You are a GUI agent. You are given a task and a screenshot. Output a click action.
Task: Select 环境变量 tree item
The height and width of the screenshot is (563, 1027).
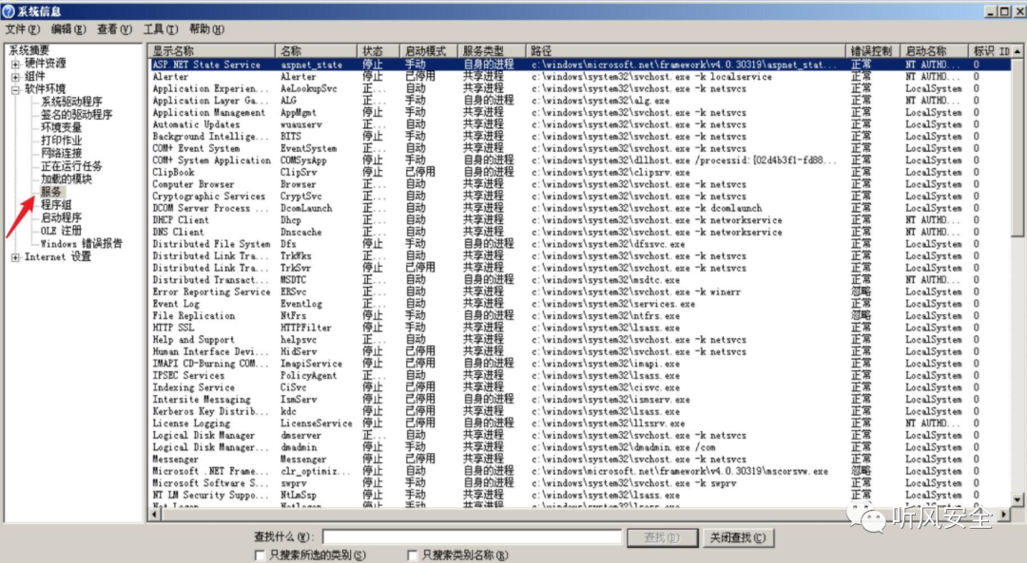tap(61, 127)
